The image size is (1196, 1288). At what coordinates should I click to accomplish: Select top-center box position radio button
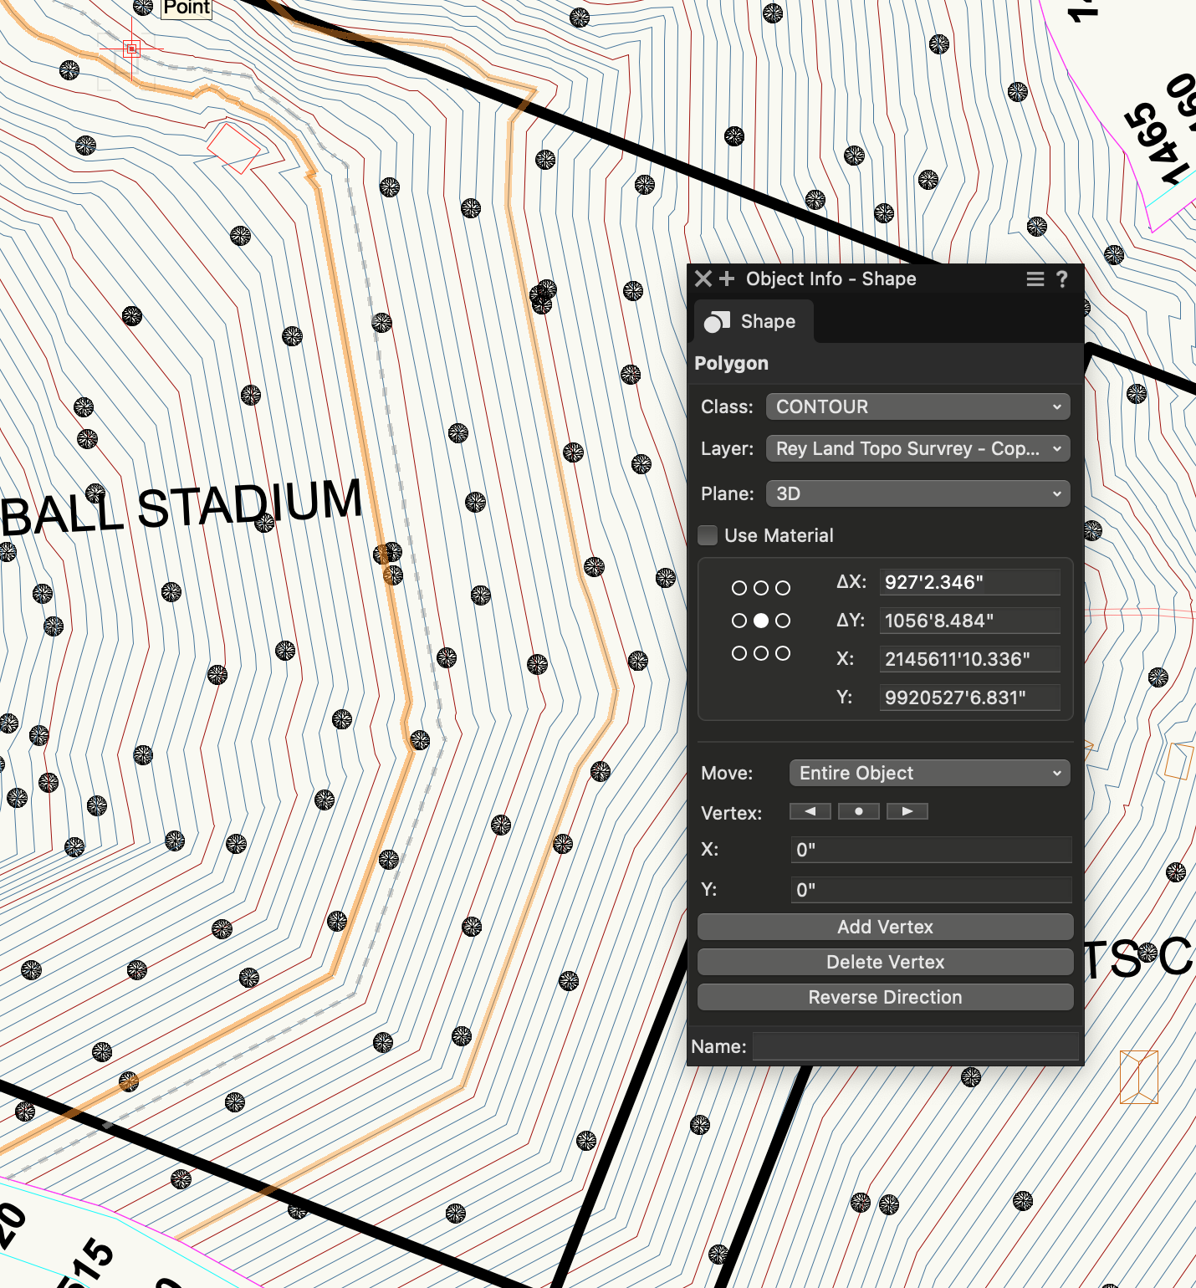coord(761,588)
